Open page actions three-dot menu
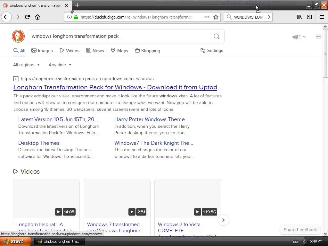The image size is (328, 246). point(207,17)
